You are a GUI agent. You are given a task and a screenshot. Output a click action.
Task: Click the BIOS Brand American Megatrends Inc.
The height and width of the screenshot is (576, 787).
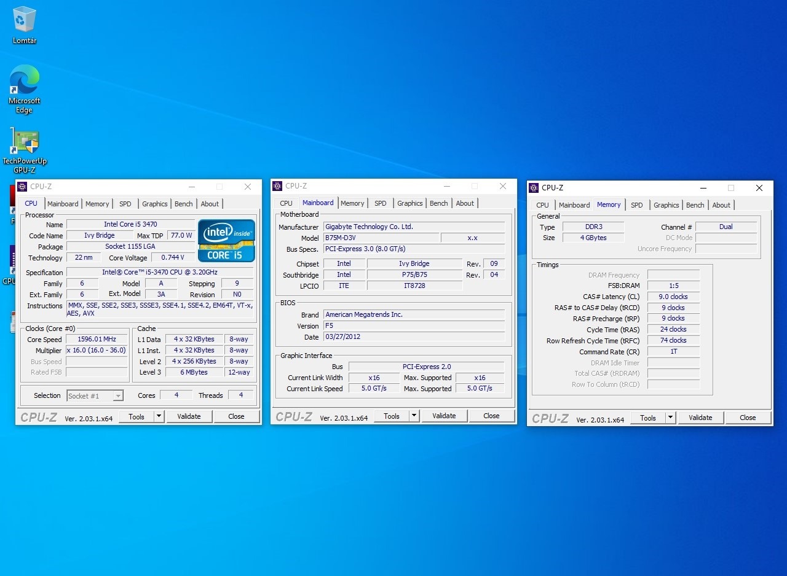pyautogui.click(x=414, y=315)
